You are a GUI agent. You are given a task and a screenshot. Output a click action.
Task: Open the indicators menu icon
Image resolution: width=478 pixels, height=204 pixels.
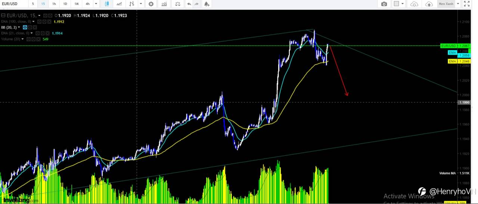(x=164, y=4)
